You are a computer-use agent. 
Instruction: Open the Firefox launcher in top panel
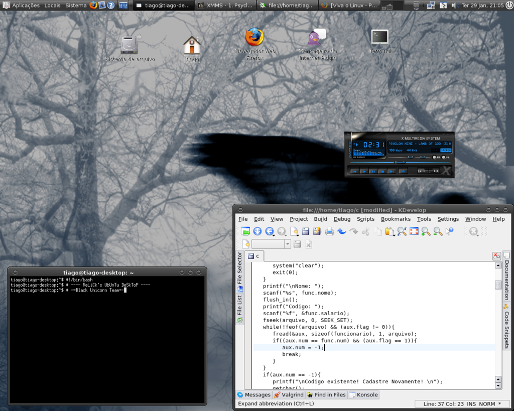point(93,5)
